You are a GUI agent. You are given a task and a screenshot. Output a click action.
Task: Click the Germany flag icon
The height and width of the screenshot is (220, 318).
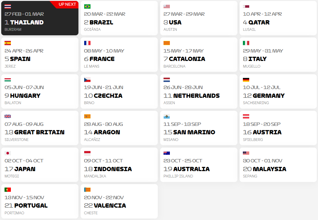tap(246, 80)
